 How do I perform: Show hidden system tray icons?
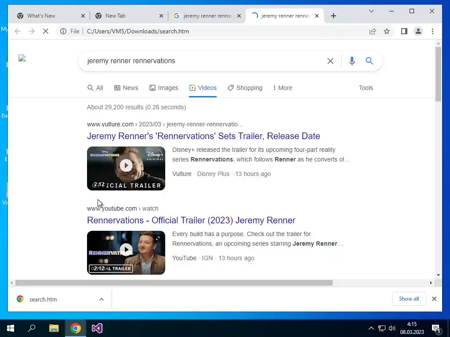pyautogui.click(x=371, y=328)
